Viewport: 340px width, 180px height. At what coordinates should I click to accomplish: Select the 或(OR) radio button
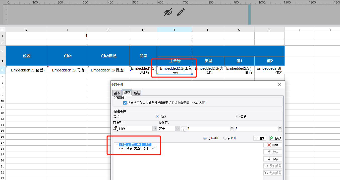pos(225,138)
